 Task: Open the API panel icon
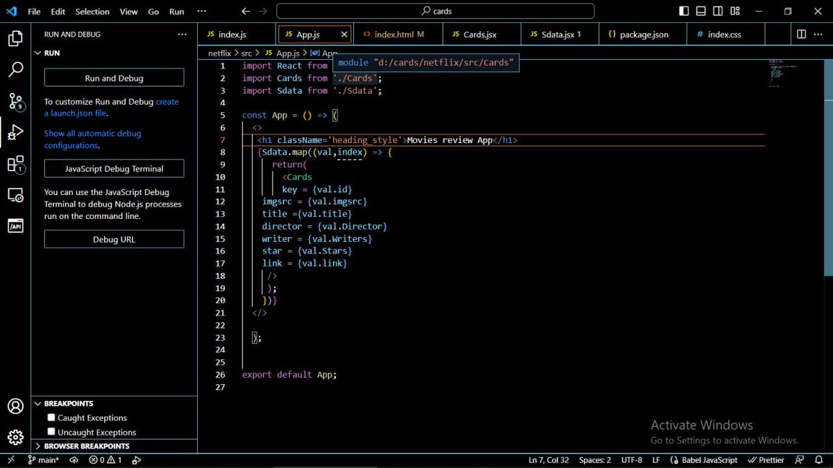[15, 226]
